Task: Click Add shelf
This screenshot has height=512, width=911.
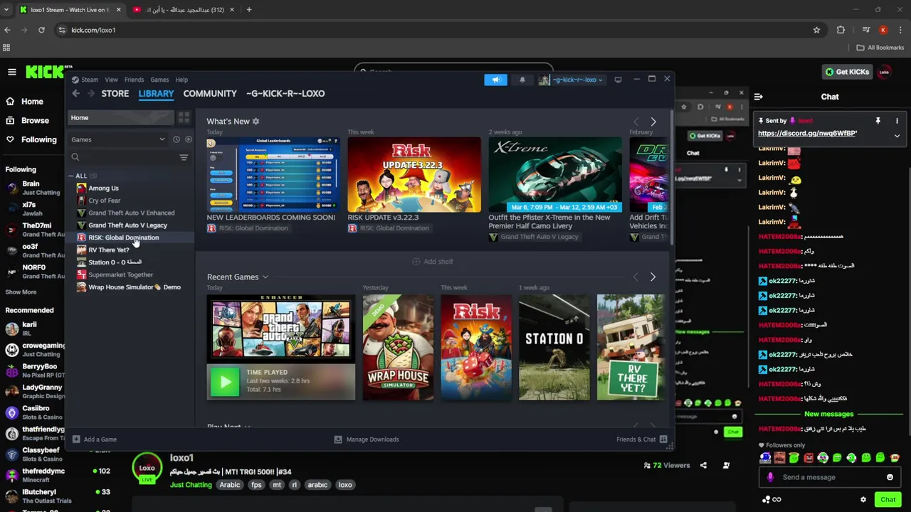Action: (x=433, y=262)
